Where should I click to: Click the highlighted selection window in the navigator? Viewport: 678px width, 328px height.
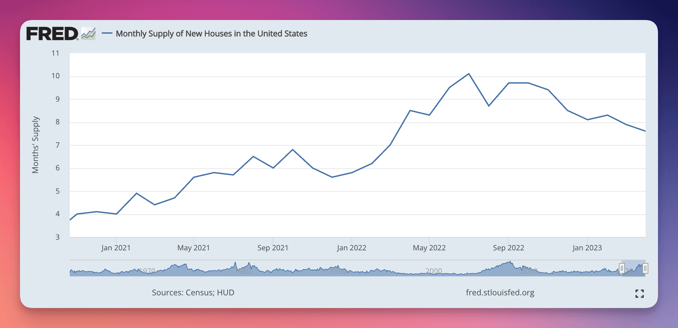click(634, 268)
